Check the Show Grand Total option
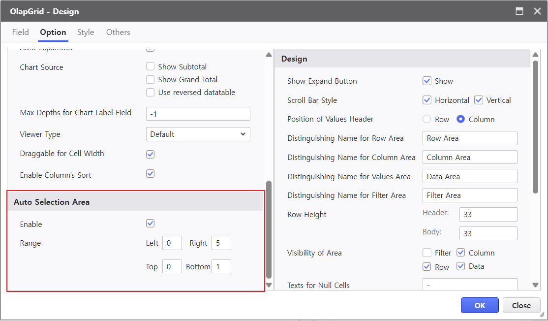Image resolution: width=548 pixels, height=321 pixels. point(151,79)
